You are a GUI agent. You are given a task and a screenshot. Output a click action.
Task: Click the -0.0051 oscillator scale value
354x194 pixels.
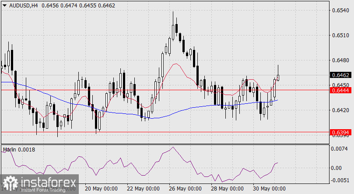[x=339, y=180]
